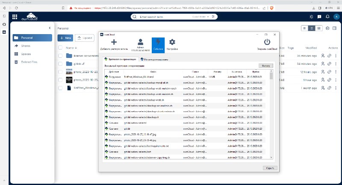This screenshot has width=342, height=185.
Task: Select the backup-mysql-all.sh sync log row
Action: [x=185, y=83]
